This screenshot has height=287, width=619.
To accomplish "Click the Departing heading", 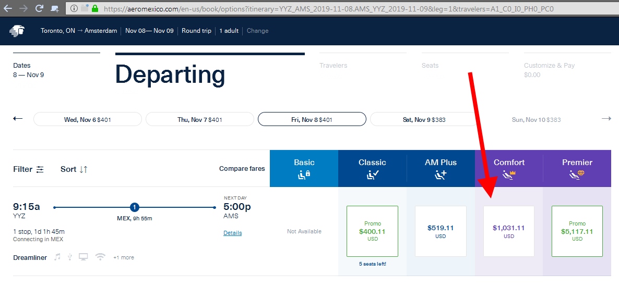I will click(x=170, y=74).
